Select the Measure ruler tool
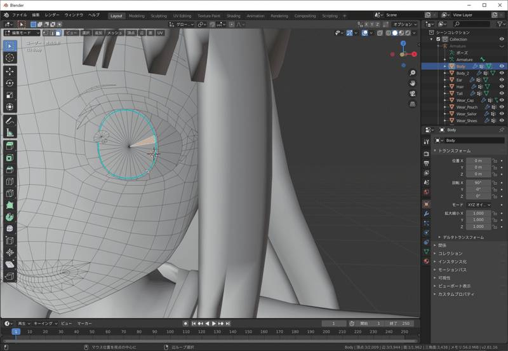508x351 pixels. (x=10, y=132)
